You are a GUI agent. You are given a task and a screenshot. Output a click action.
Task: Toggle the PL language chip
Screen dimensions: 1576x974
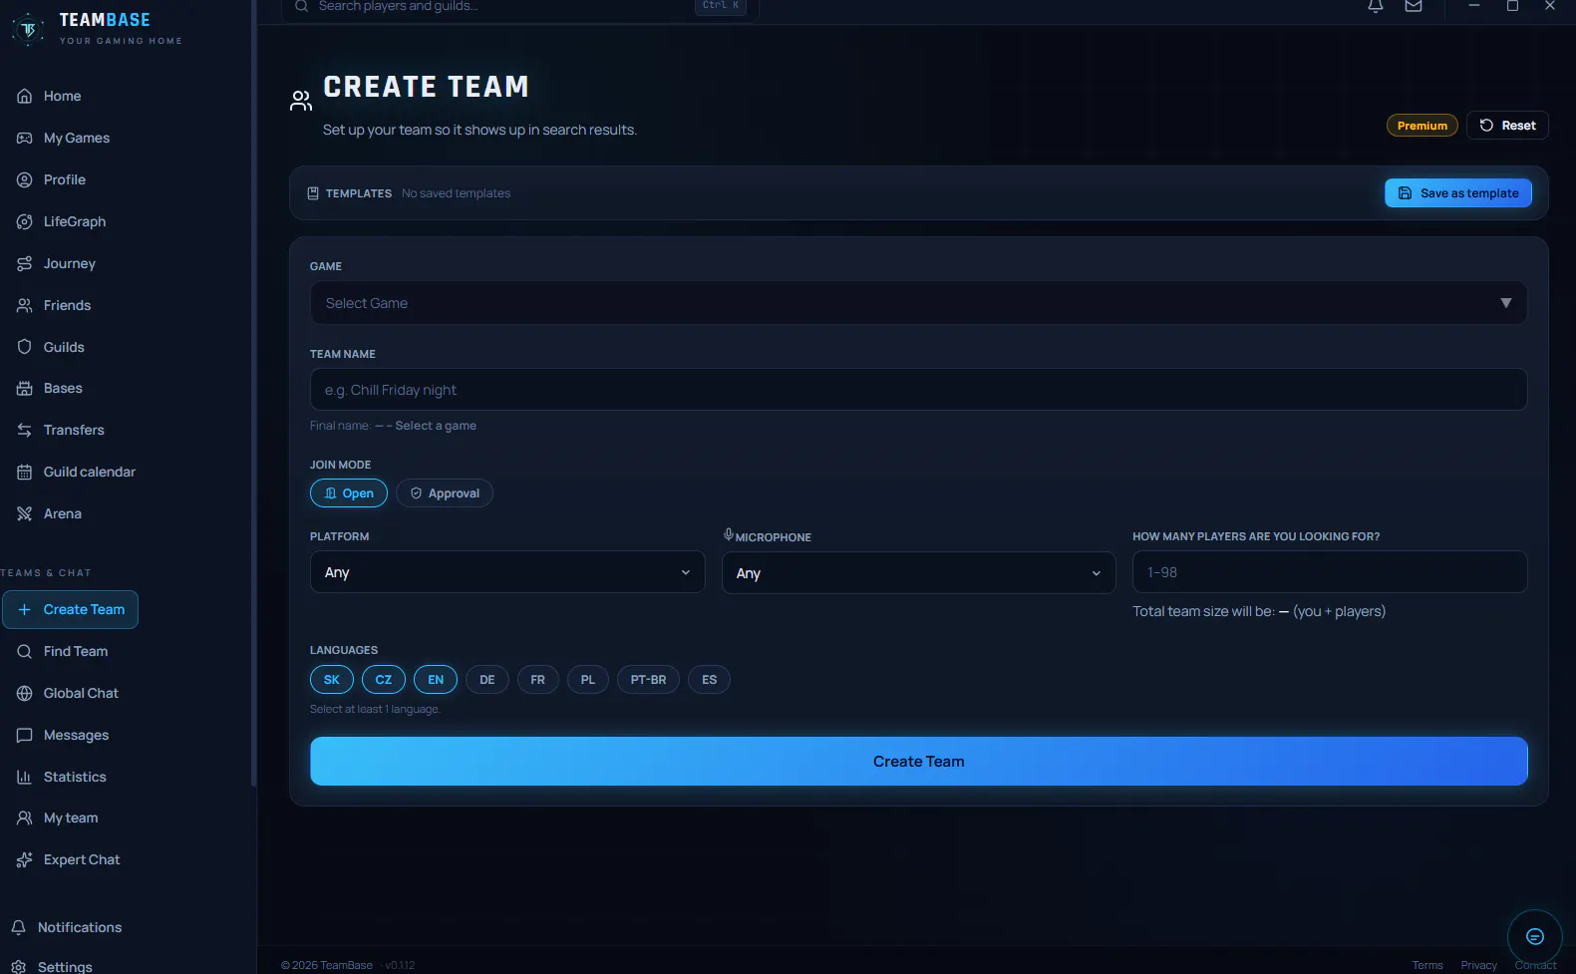pyautogui.click(x=588, y=680)
